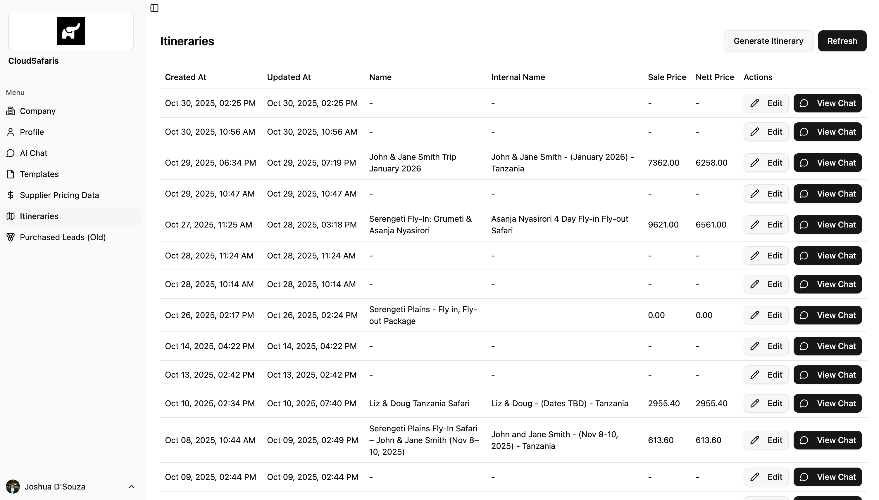Click the Itineraries map icon
879x500 pixels.
tap(10, 216)
